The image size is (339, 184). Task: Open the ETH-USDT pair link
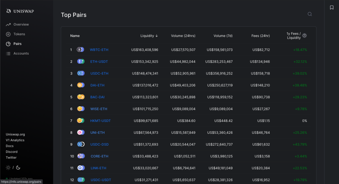(99, 62)
